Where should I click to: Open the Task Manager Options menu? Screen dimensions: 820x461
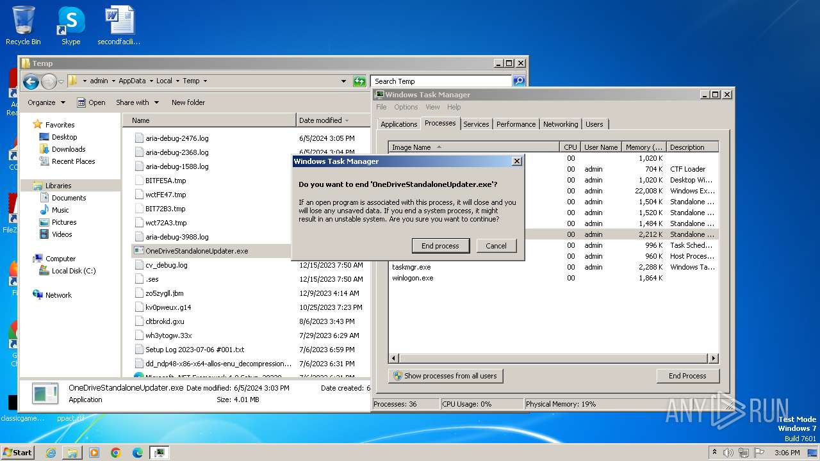point(406,107)
